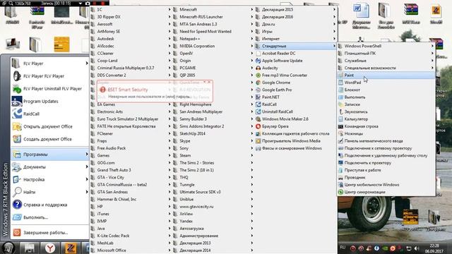This screenshot has height=254, width=452.
Task: Click the Apple Software Update icon
Action: 258,61
